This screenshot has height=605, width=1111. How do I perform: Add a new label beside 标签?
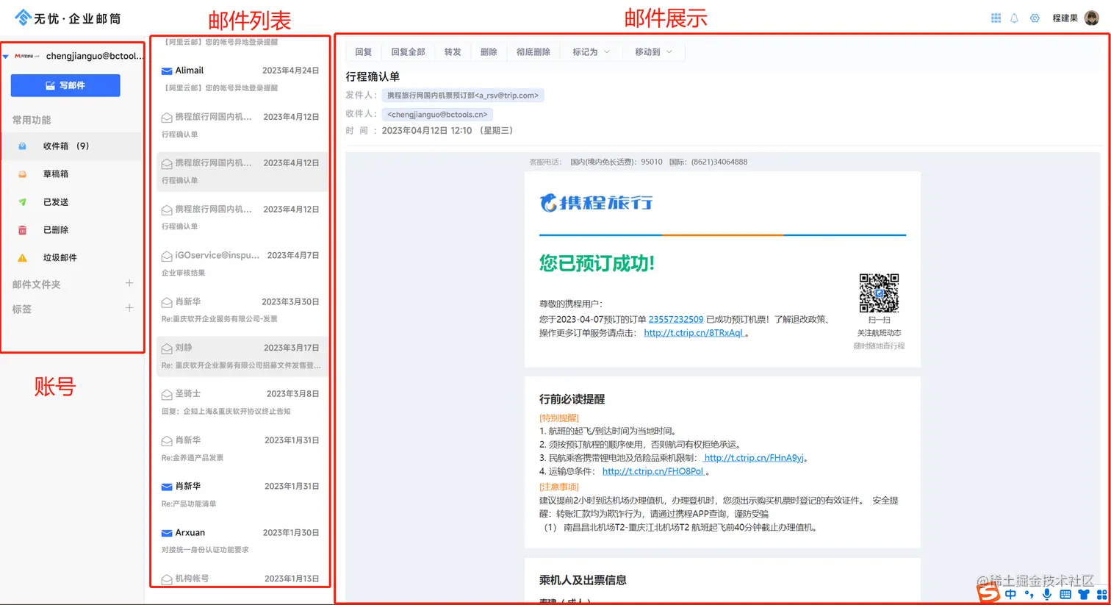point(129,308)
